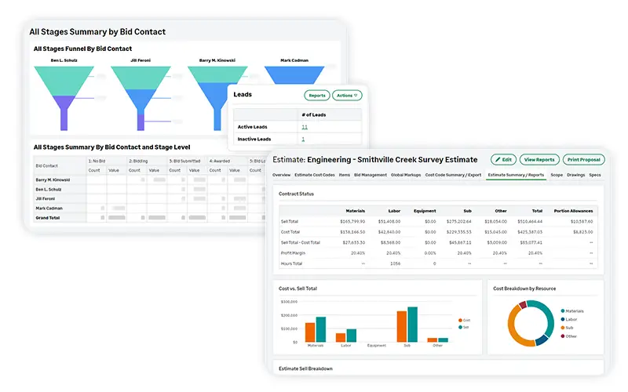Open the Specs tab
628x392 pixels.
595,175
